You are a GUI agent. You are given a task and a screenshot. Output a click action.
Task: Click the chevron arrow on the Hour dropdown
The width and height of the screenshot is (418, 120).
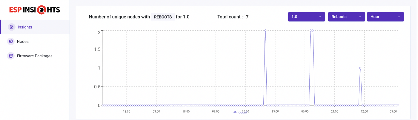pos(399,17)
